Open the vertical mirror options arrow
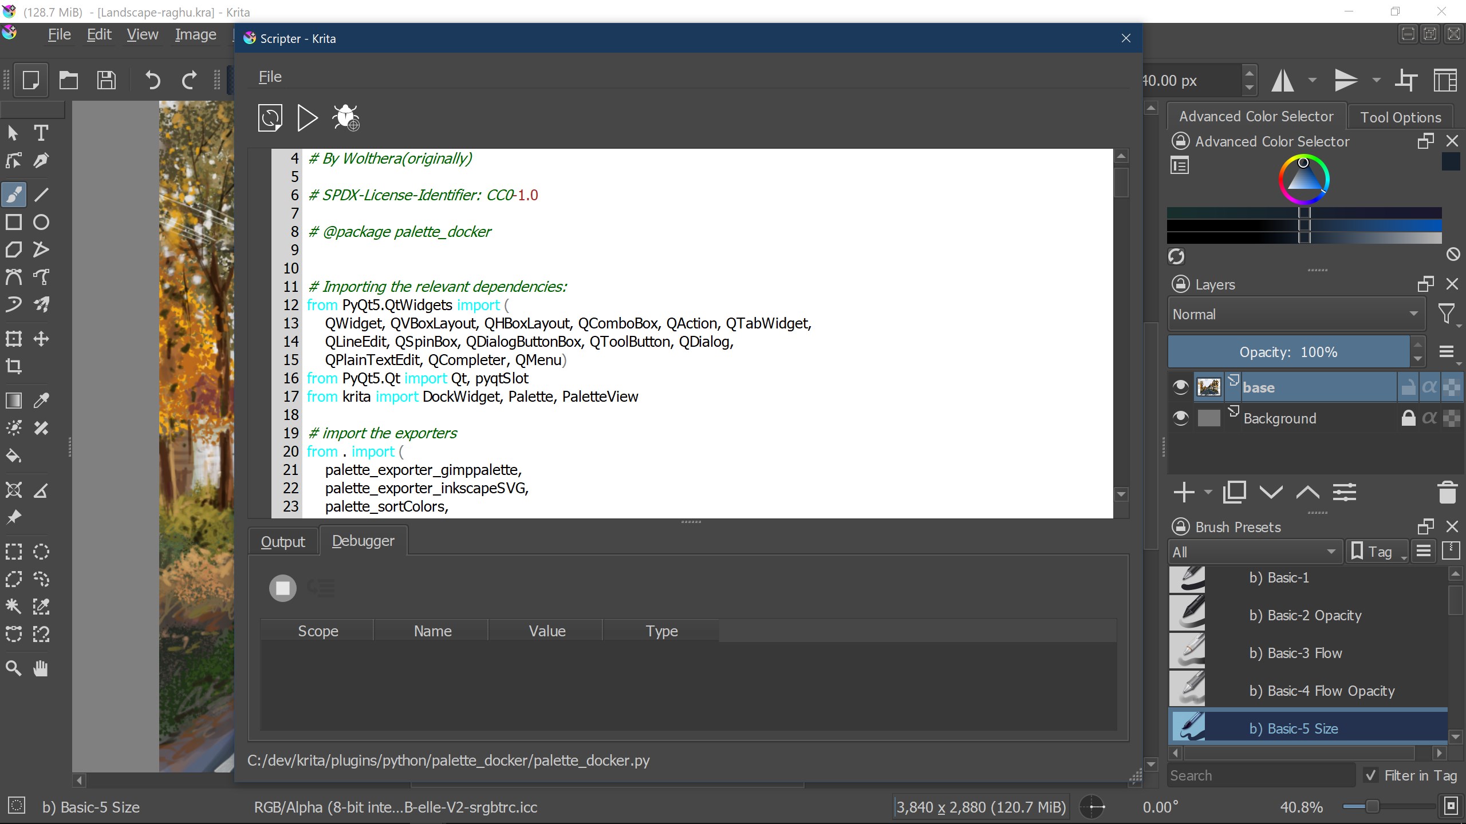This screenshot has height=824, width=1466. coord(1377,80)
